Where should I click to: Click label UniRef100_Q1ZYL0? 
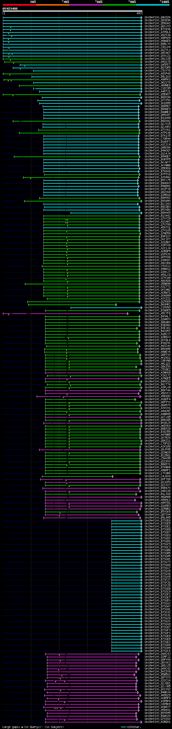(x=157, y=50)
